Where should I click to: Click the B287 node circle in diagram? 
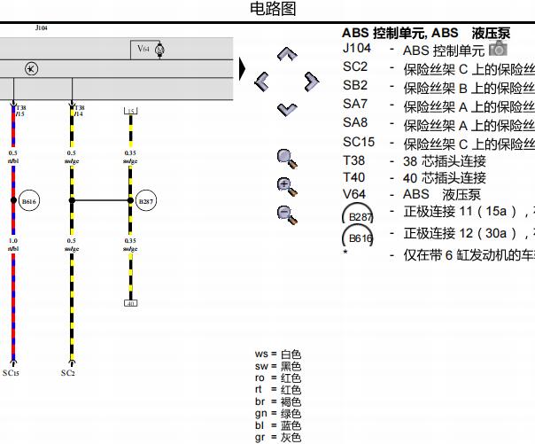146,200
